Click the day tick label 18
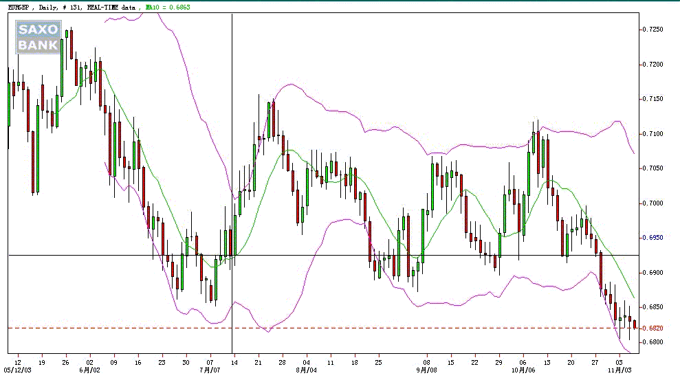This screenshot has height=380, width=680. point(354,363)
